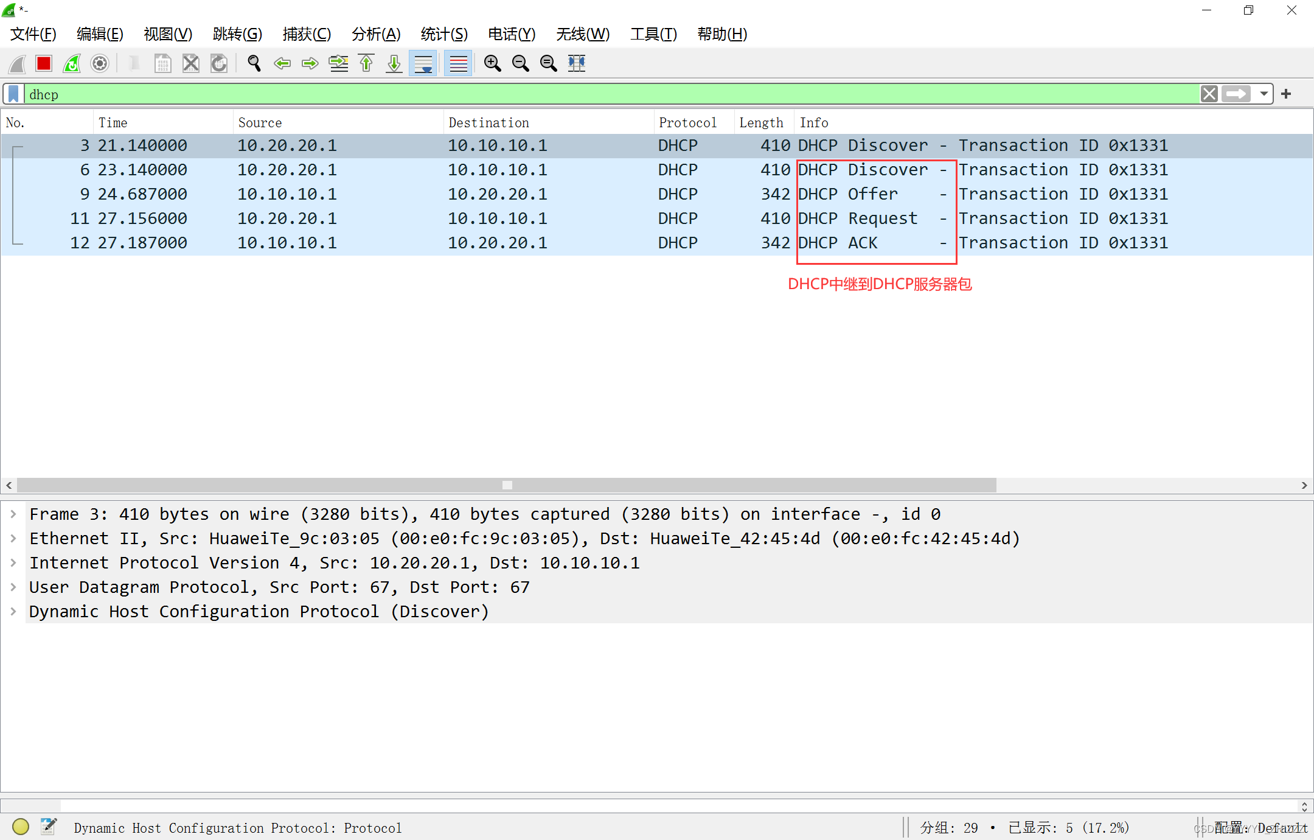Image resolution: width=1314 pixels, height=840 pixels.
Task: Sort by the Destination column
Action: (549, 123)
